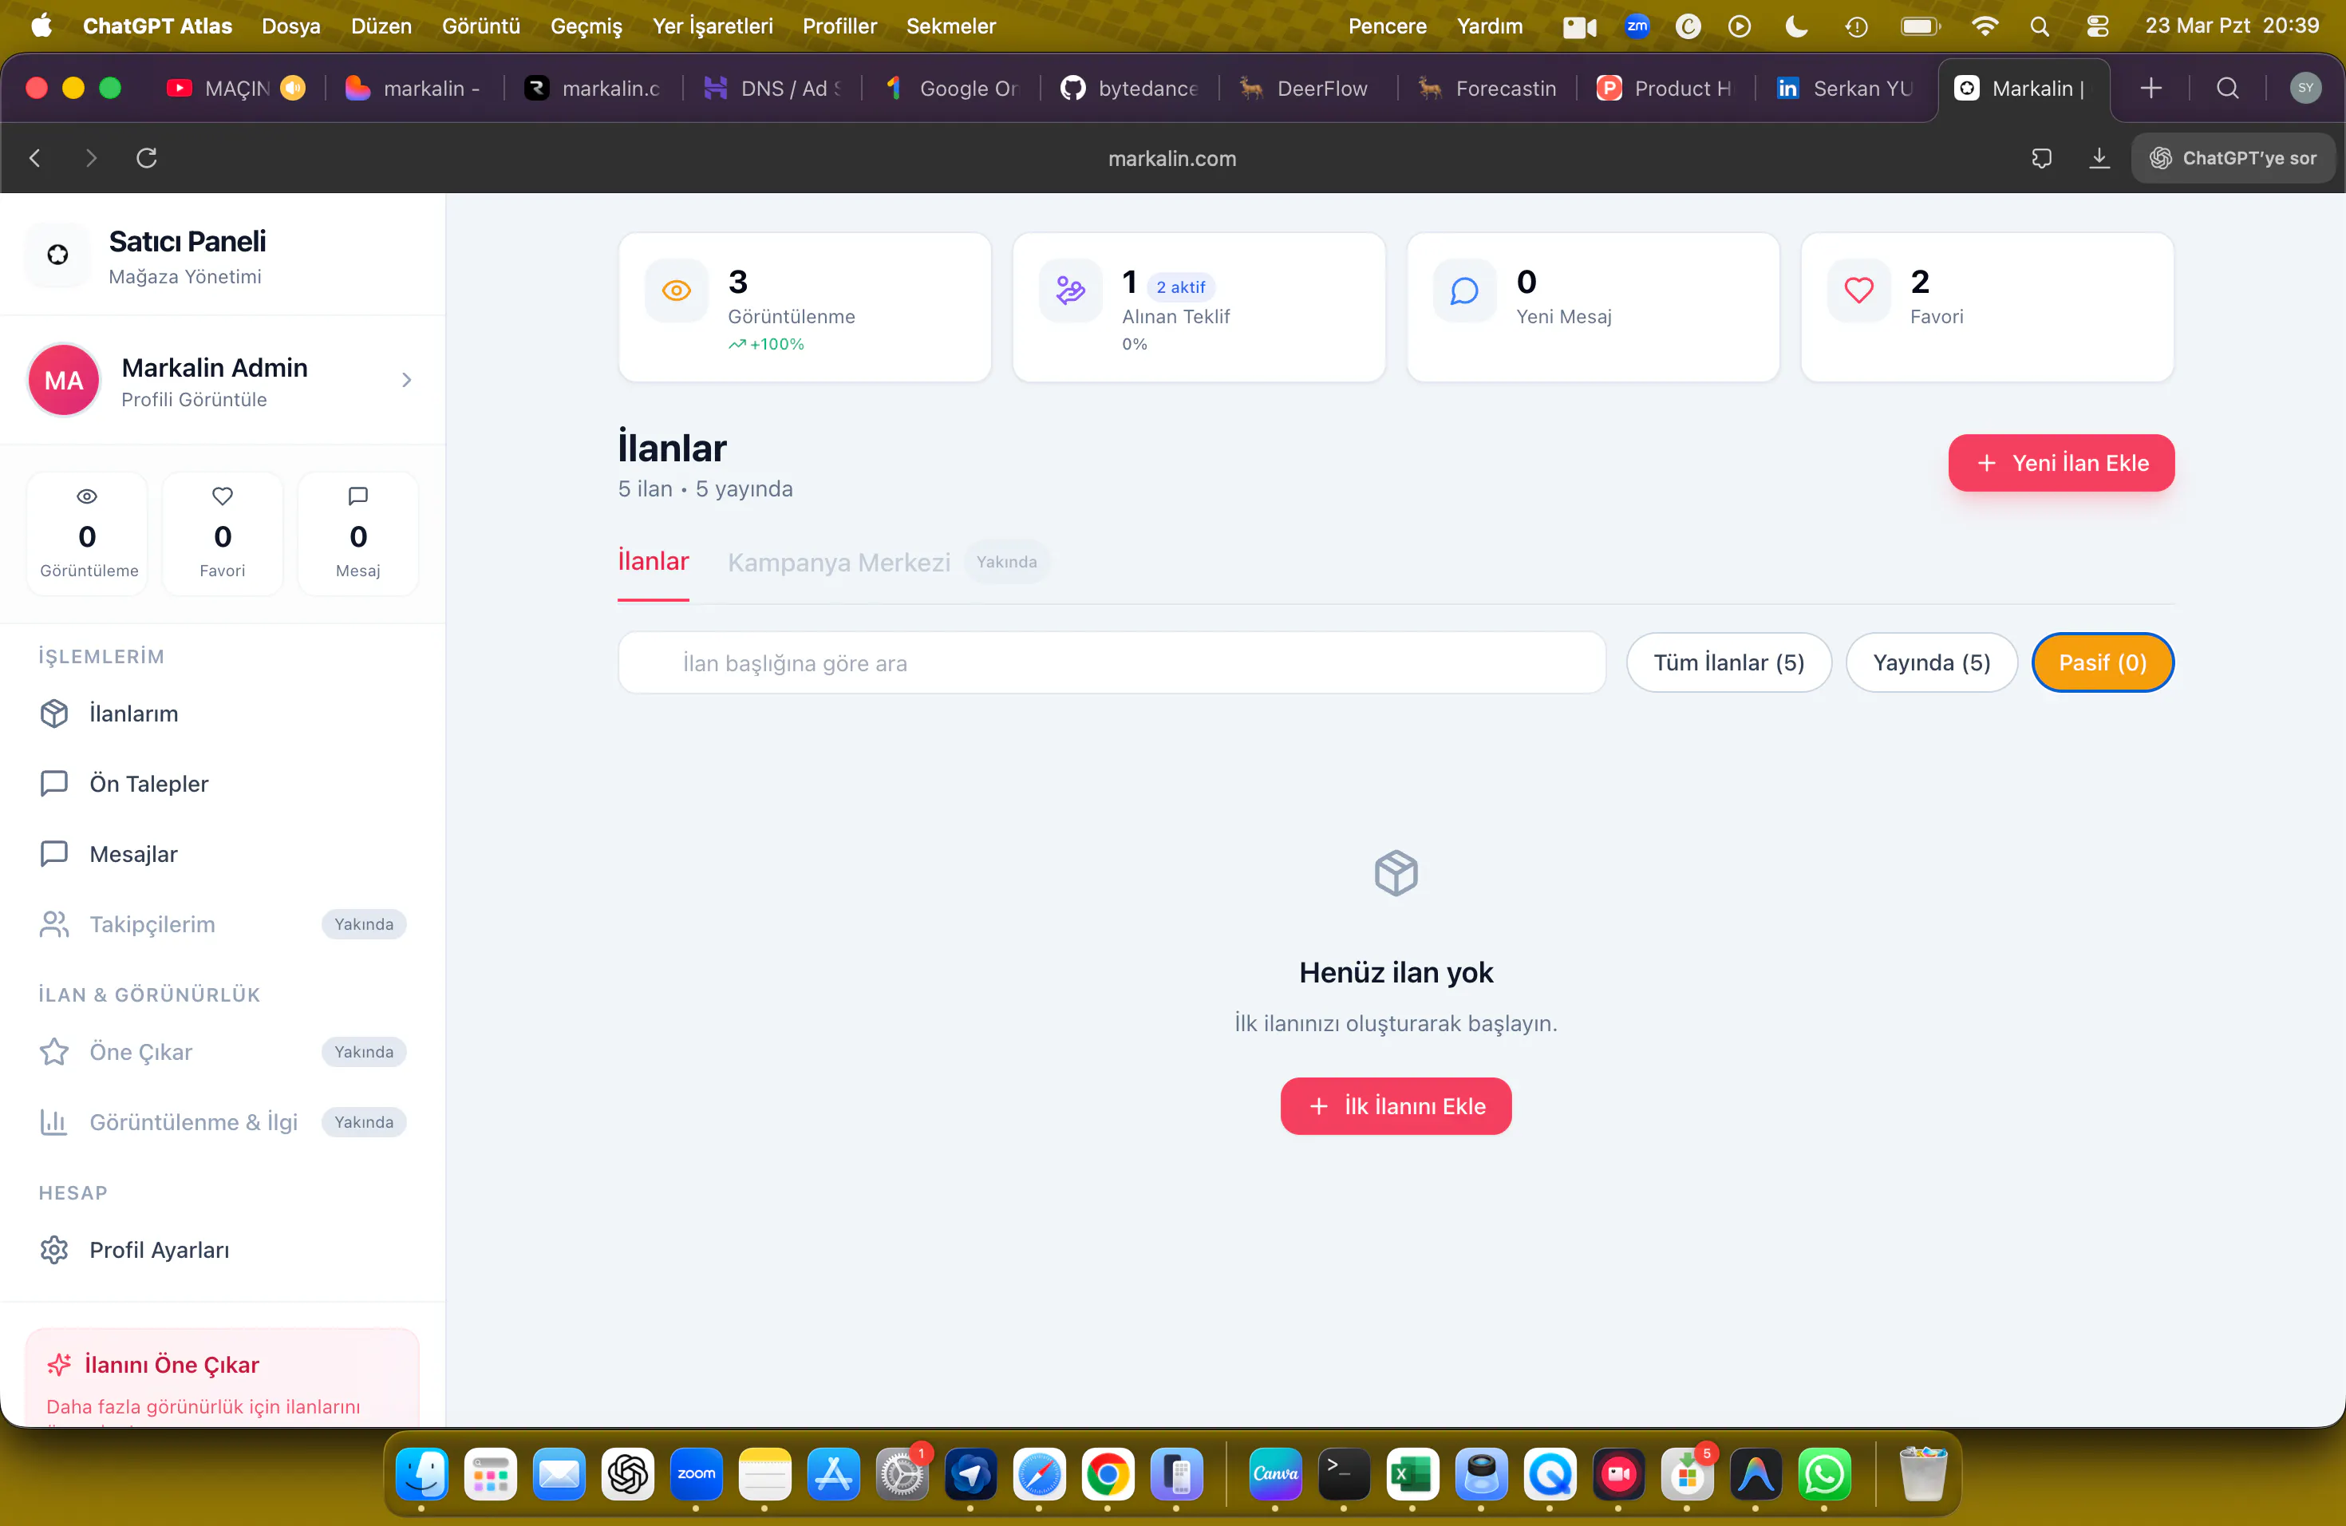
Task: Click the Henüz ilan yok heading
Action: [x=1396, y=972]
